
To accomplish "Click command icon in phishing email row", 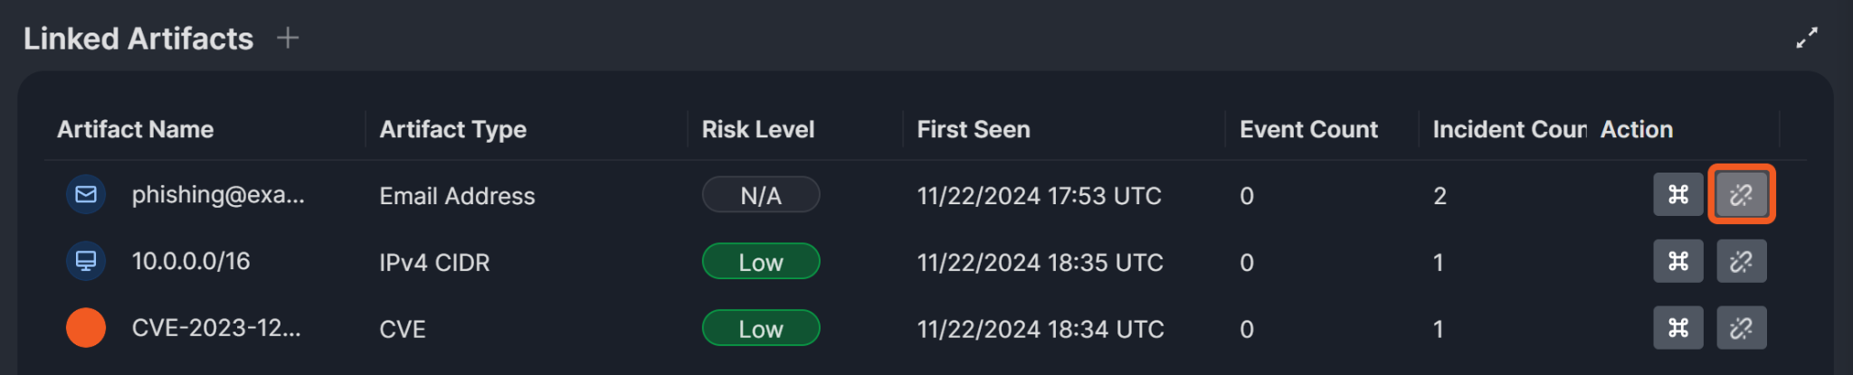I will click(x=1677, y=194).
